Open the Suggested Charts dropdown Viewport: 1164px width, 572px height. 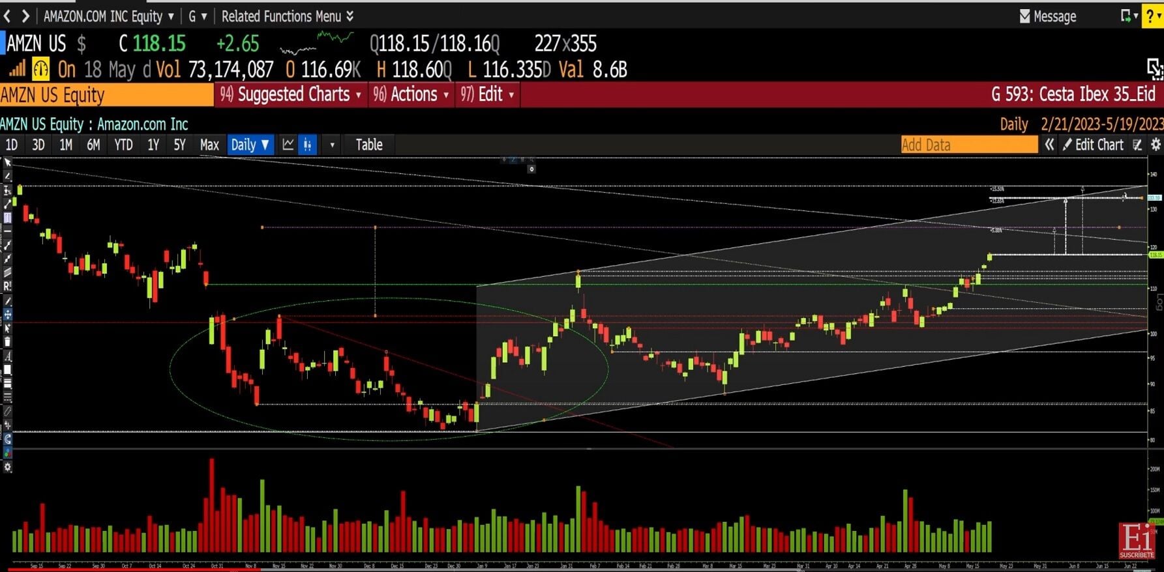tap(290, 94)
